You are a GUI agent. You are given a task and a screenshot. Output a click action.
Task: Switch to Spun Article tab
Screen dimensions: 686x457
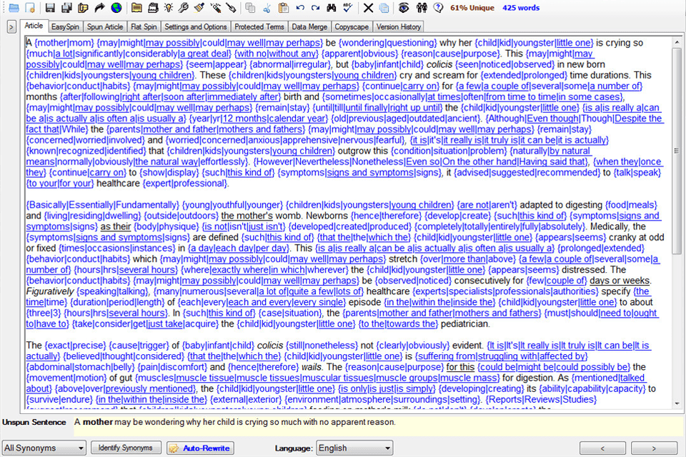click(x=105, y=26)
